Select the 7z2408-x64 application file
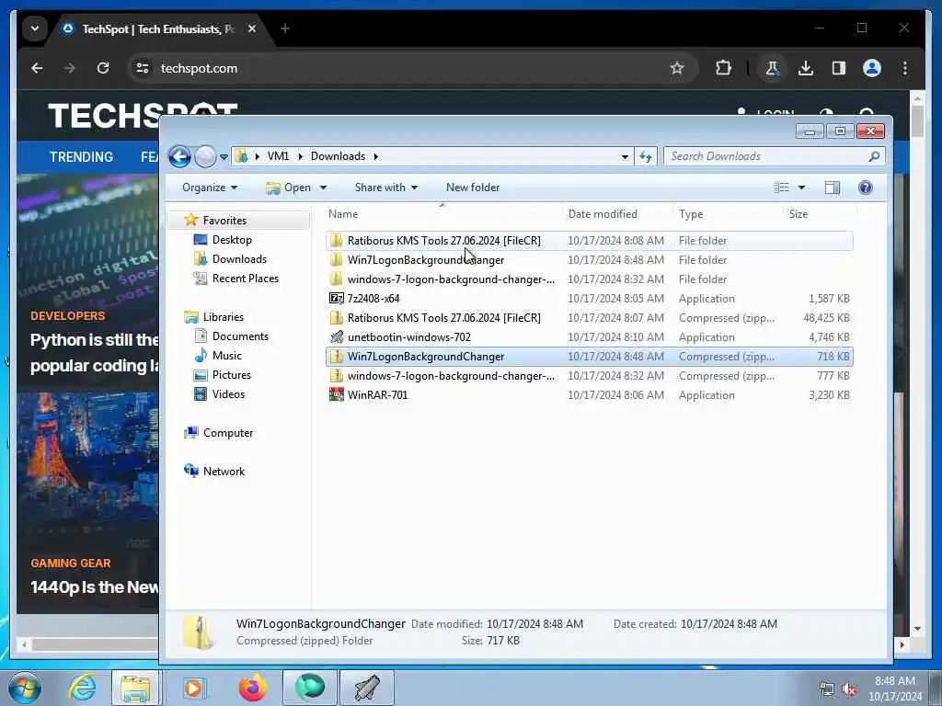 [590, 299]
